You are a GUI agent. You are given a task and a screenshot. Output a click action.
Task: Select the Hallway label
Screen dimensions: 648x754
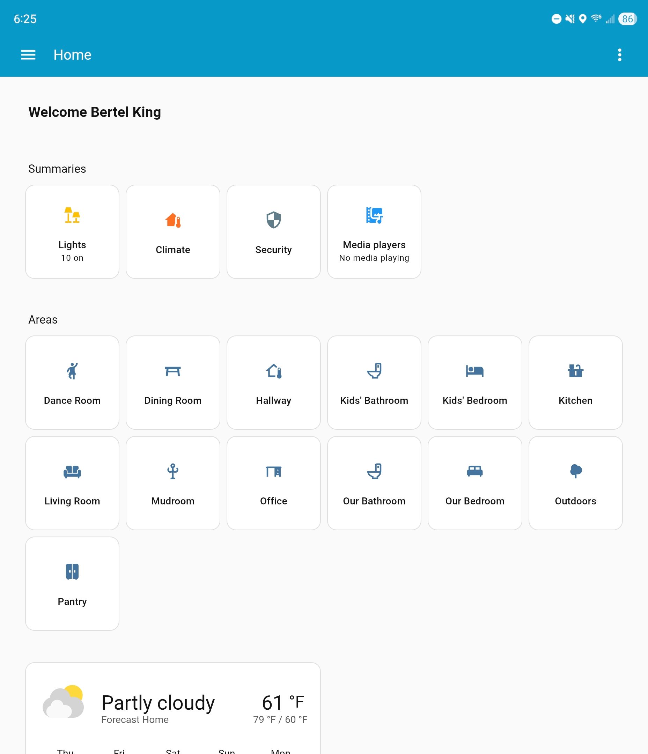click(x=273, y=401)
